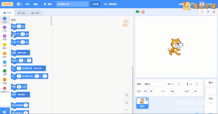Screen dimensions: 218x114
Task: Click the 移到 x y block
Action: click(22, 61)
